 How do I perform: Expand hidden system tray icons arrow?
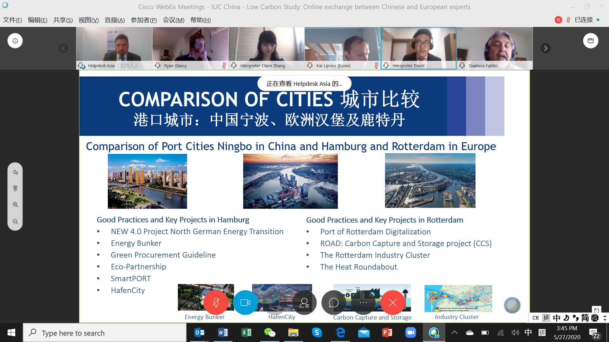(x=454, y=332)
